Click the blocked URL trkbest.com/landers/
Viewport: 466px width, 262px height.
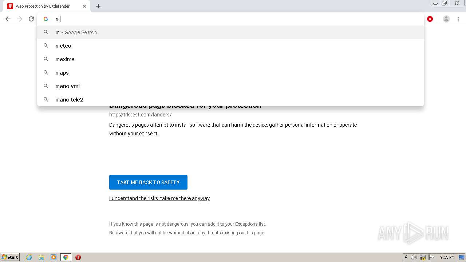tap(140, 115)
